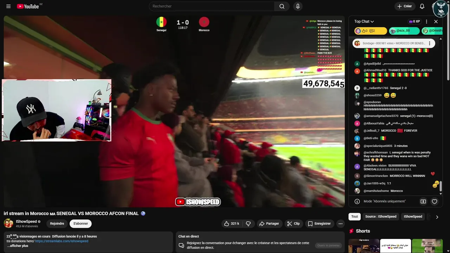
Task: Expand the Top Chat mode dropdown
Action: tap(364, 21)
